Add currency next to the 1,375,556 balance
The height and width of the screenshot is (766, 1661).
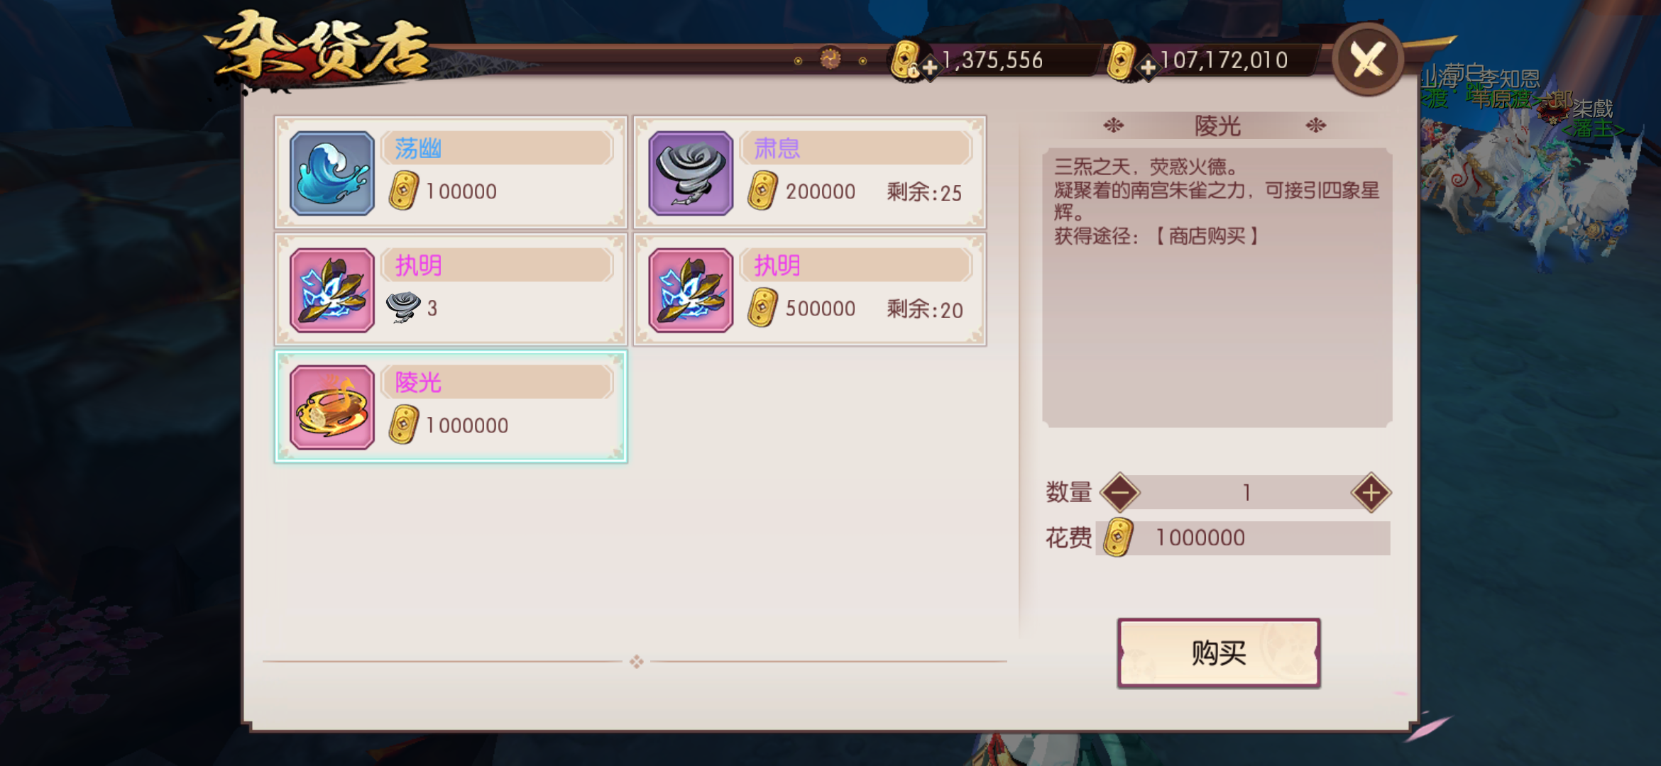click(930, 67)
